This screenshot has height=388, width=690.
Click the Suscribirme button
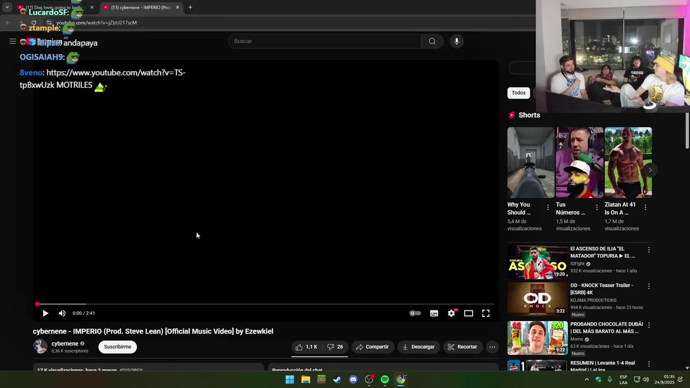click(x=118, y=347)
